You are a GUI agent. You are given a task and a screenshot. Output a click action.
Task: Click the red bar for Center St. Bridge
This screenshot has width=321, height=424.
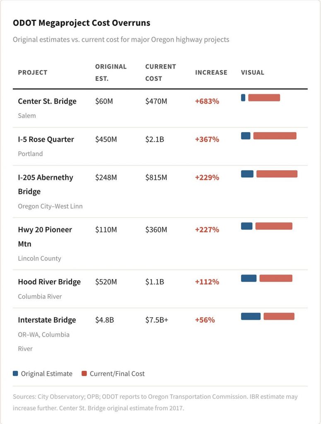point(264,98)
